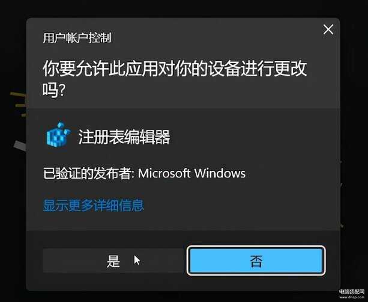Confirm with the 是 button
This screenshot has width=368, height=302.
click(x=113, y=260)
